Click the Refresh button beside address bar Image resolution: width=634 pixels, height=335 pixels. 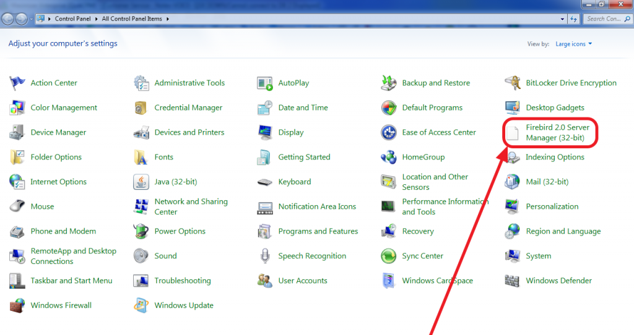[x=574, y=19]
